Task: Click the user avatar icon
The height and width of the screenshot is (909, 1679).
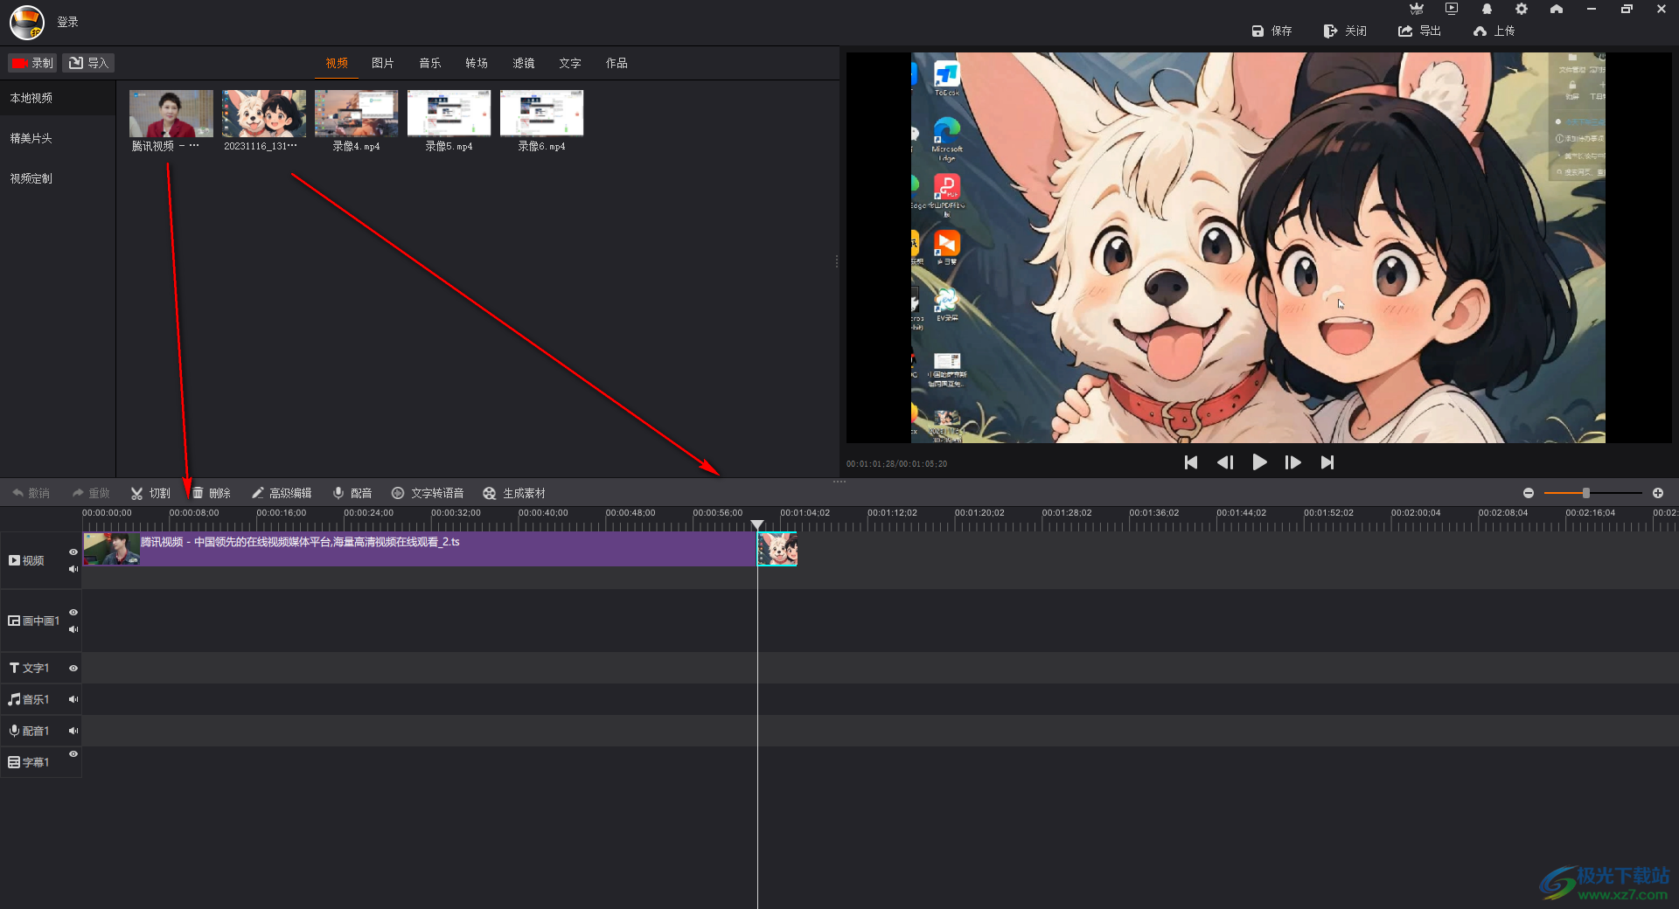Action: pos(27,23)
